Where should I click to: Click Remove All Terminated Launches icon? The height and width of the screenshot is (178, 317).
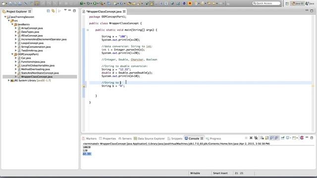pos(256,138)
